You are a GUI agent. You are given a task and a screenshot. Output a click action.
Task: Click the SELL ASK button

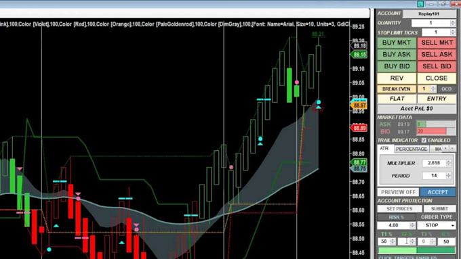point(437,55)
